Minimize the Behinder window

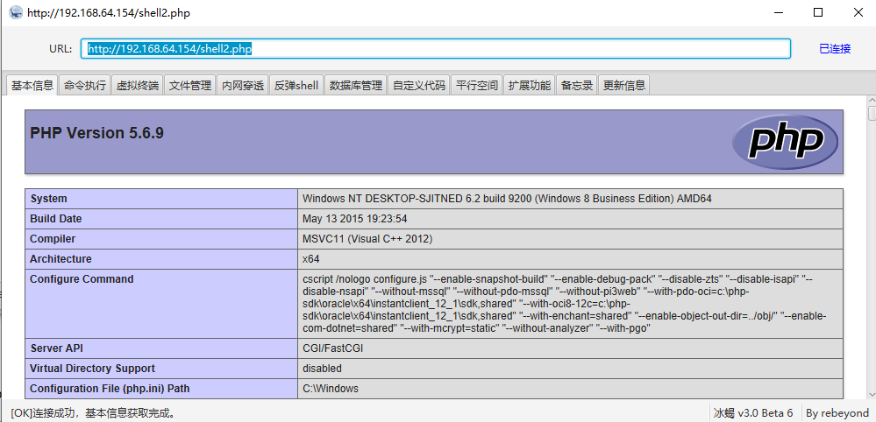(780, 13)
